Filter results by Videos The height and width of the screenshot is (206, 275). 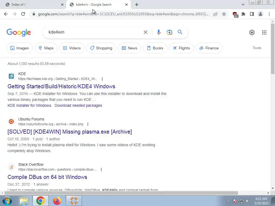tap(72, 48)
